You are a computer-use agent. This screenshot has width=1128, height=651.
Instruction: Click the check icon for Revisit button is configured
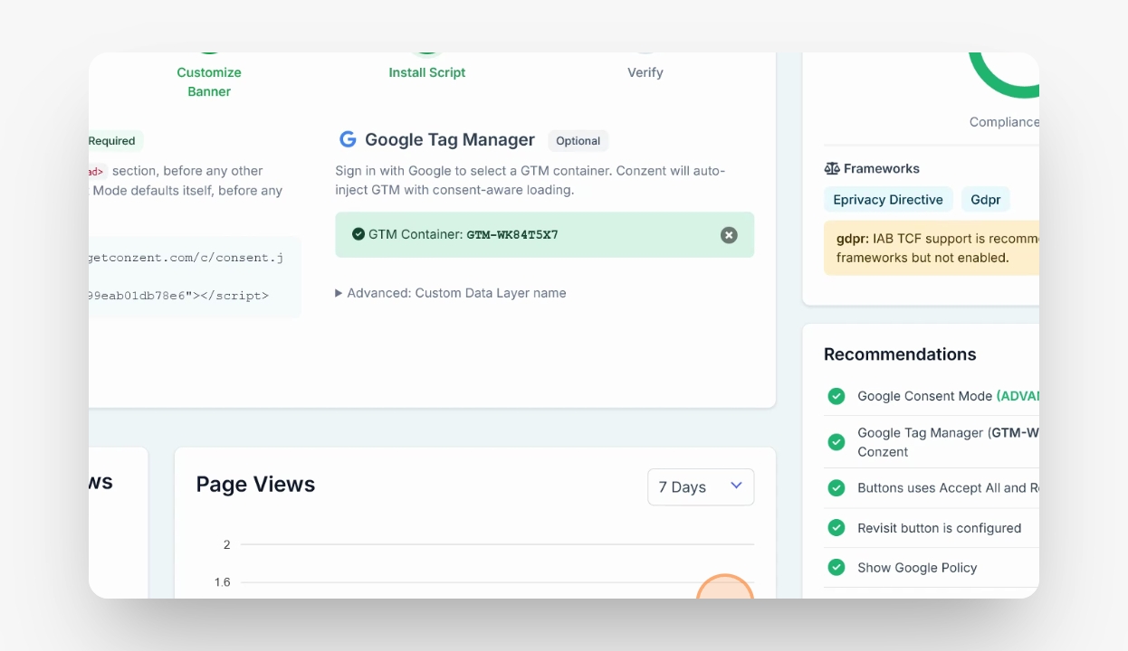click(836, 528)
